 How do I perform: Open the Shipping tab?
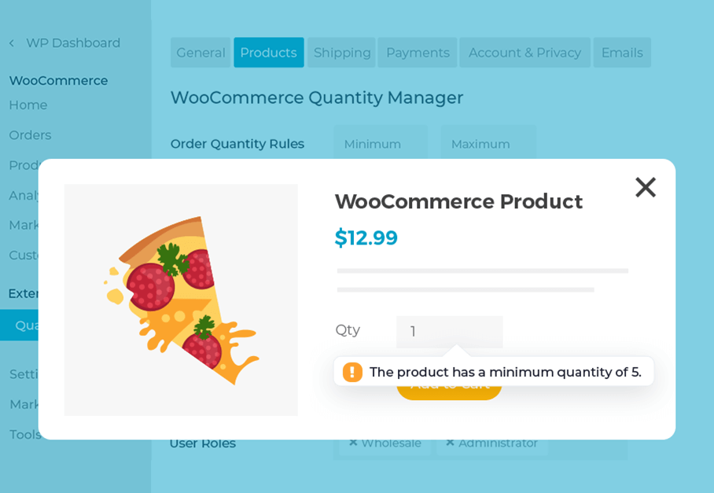click(342, 53)
